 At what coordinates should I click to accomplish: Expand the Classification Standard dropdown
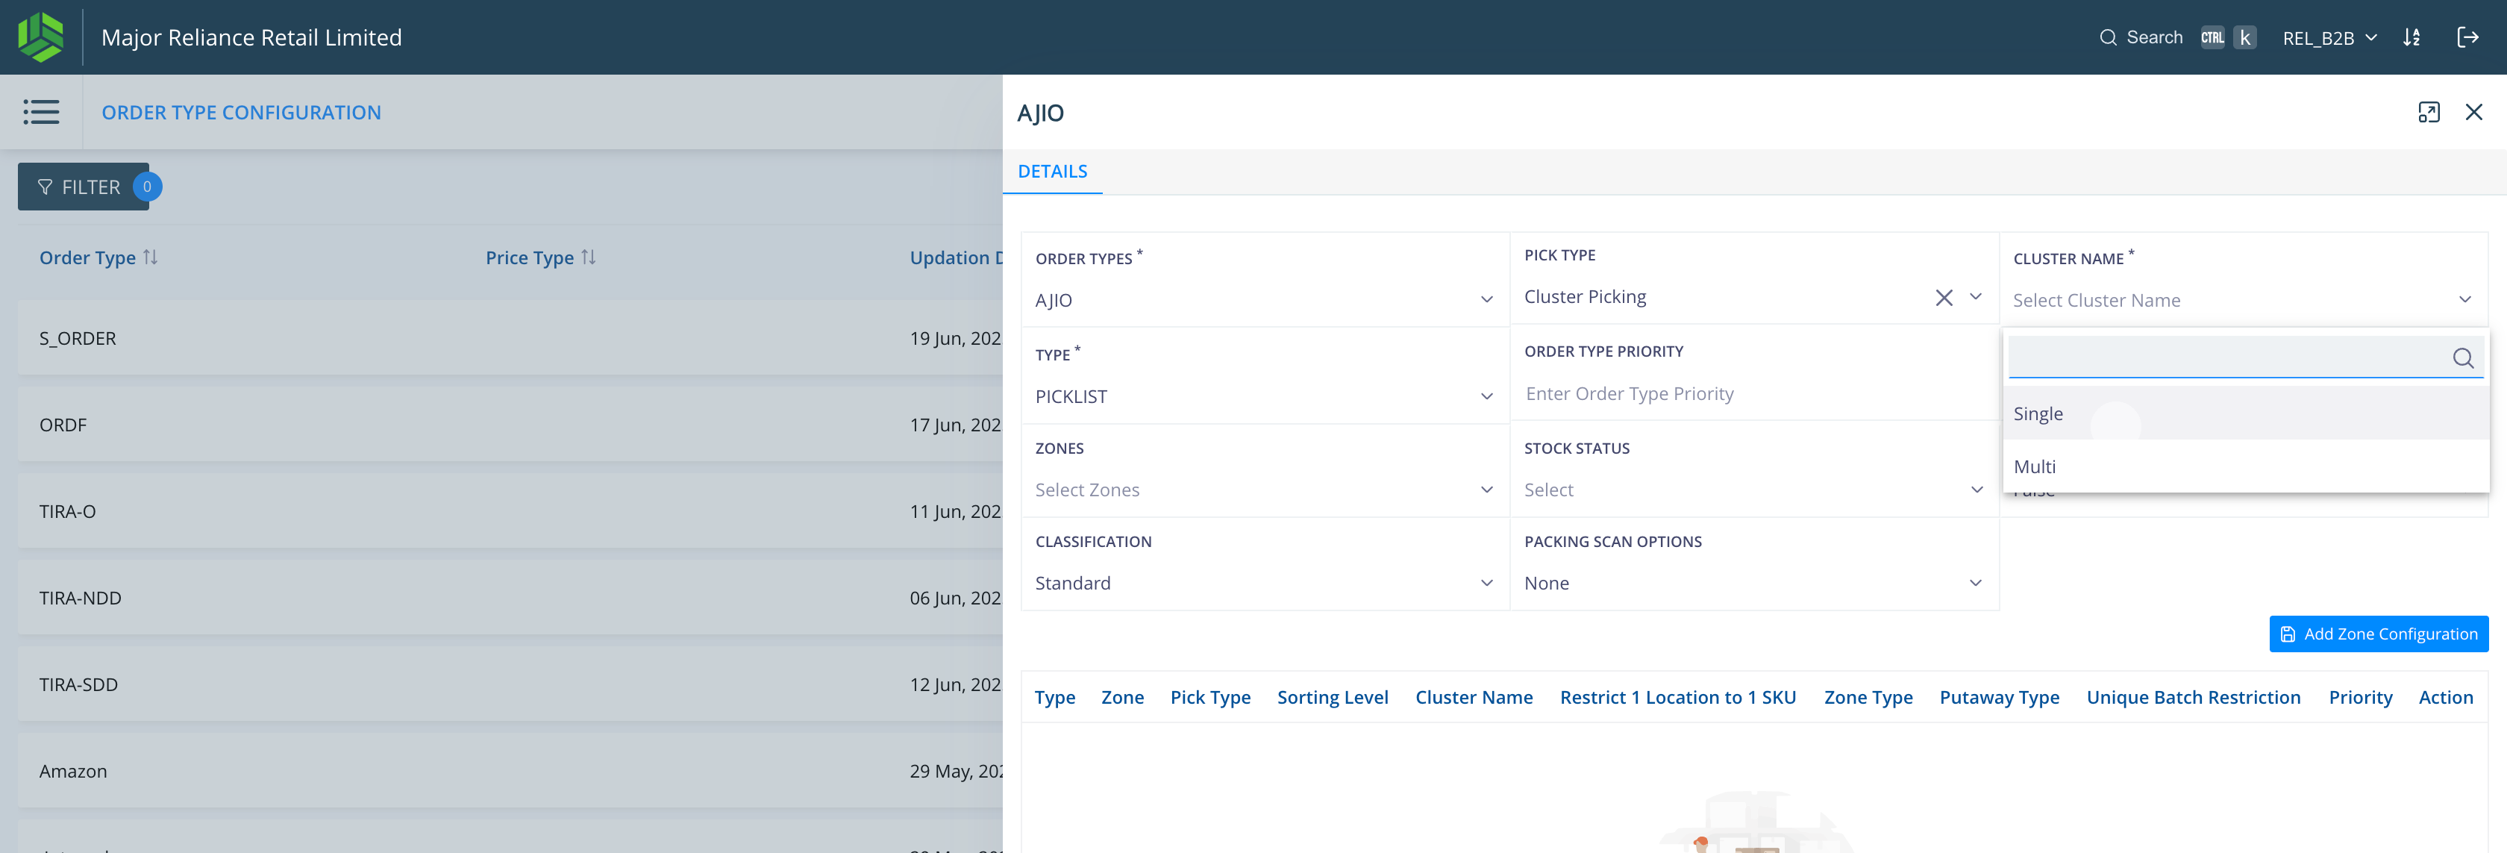1487,584
